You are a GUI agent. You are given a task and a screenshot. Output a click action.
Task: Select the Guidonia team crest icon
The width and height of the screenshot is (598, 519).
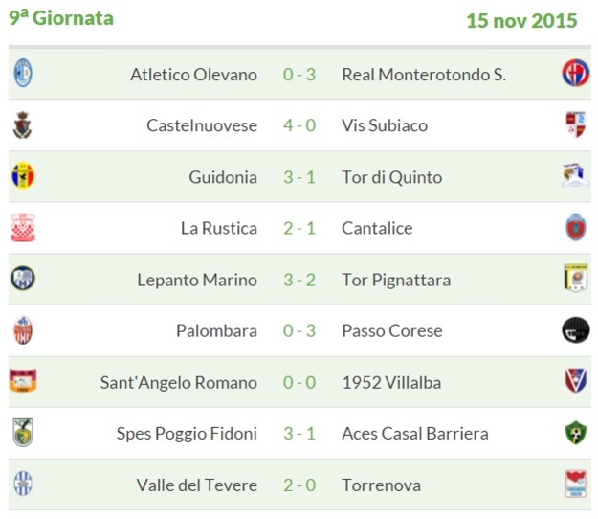23,177
